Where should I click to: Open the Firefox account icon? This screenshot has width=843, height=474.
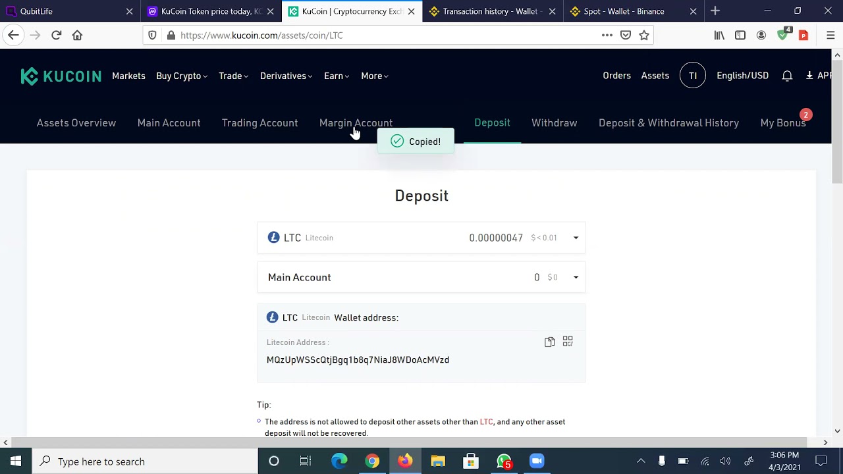click(x=761, y=35)
